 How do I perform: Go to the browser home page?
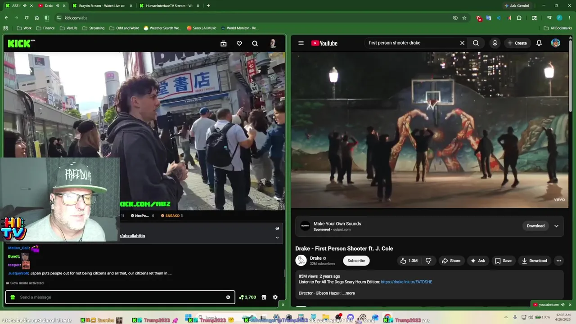36,18
